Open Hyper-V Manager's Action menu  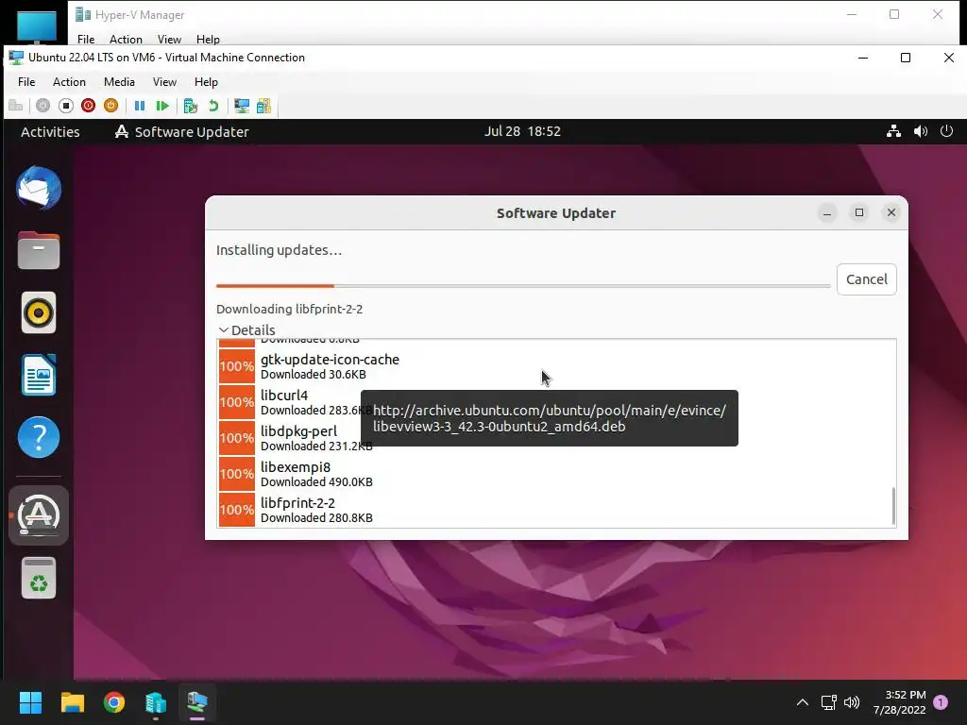126,40
